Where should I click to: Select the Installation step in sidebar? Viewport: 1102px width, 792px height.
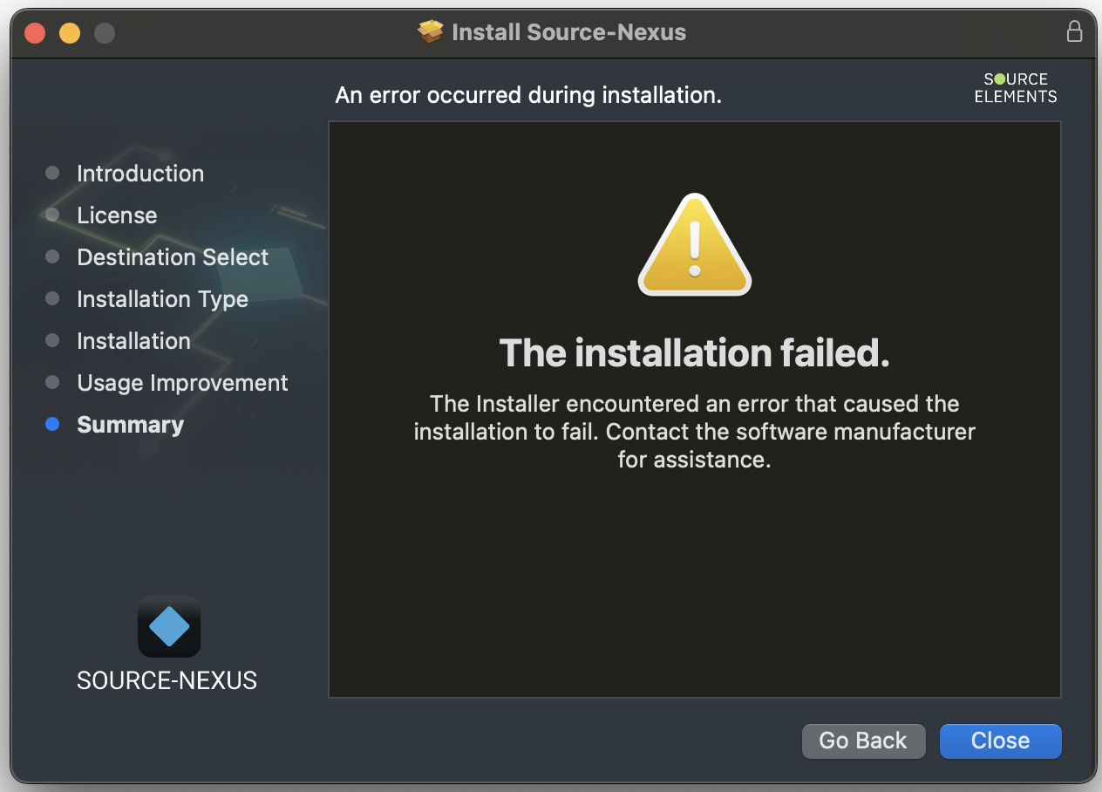click(133, 341)
